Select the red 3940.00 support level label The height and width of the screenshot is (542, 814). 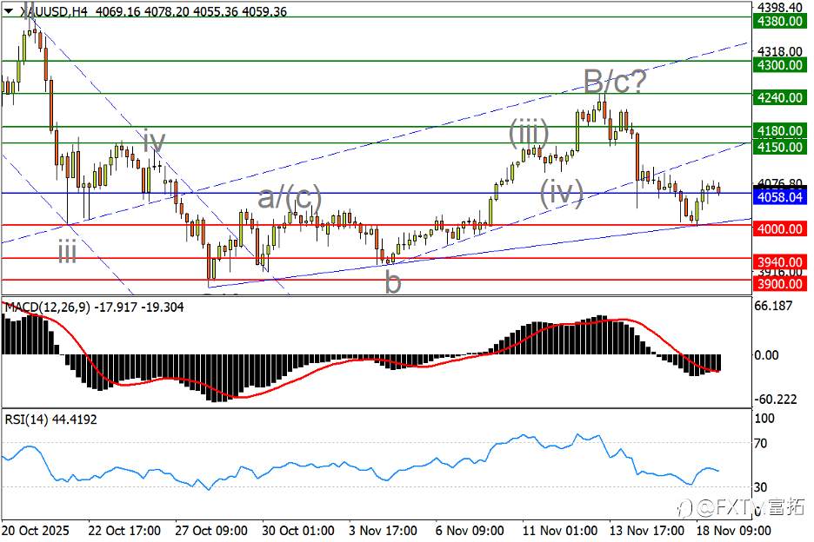click(780, 262)
